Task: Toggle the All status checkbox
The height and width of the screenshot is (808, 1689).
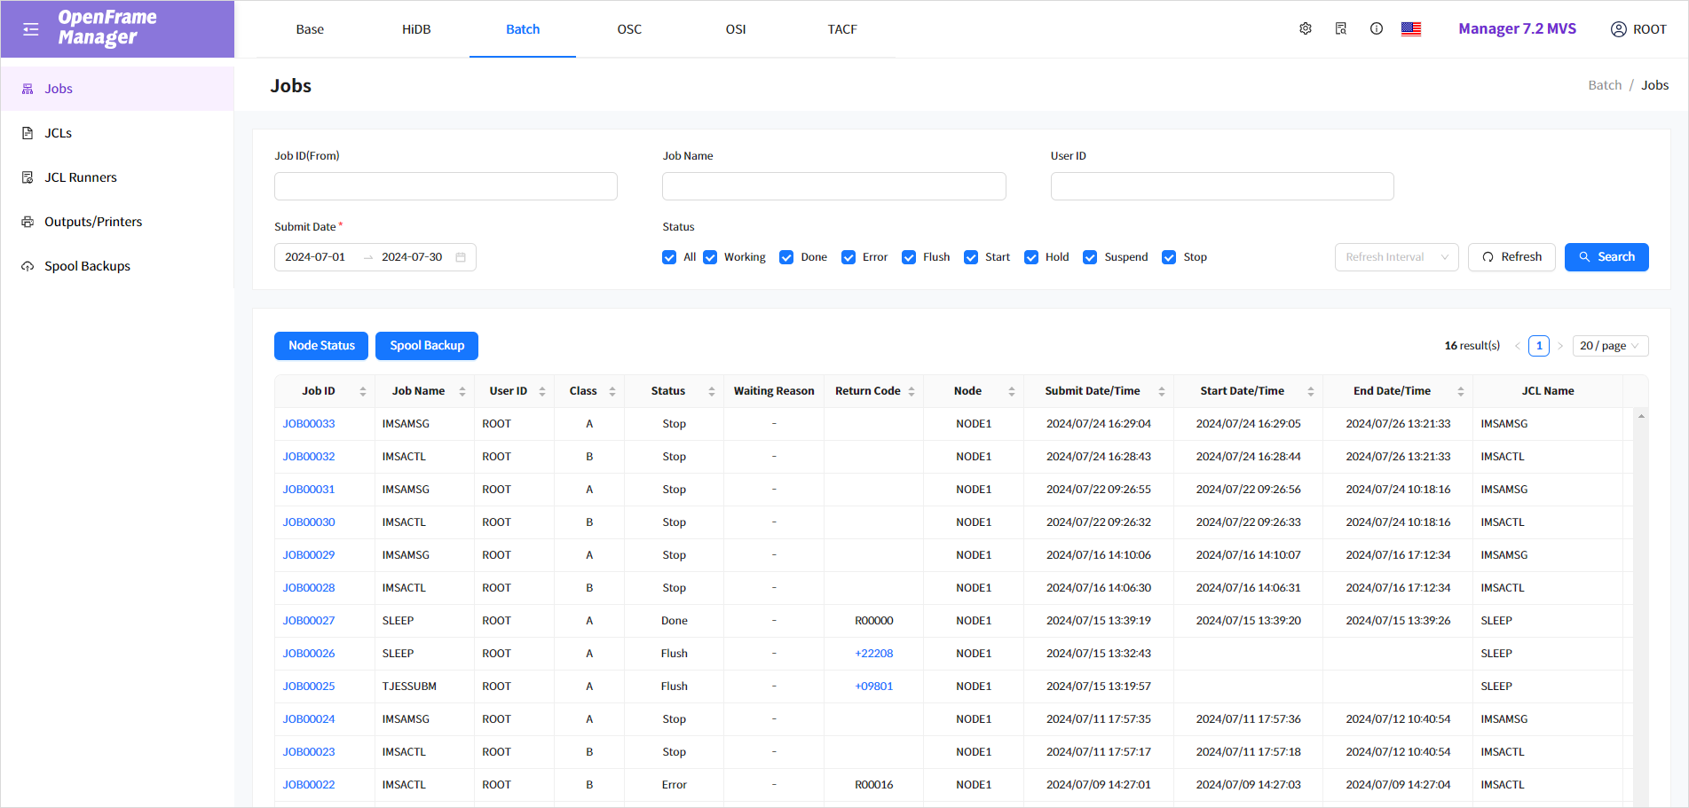Action: coord(669,257)
